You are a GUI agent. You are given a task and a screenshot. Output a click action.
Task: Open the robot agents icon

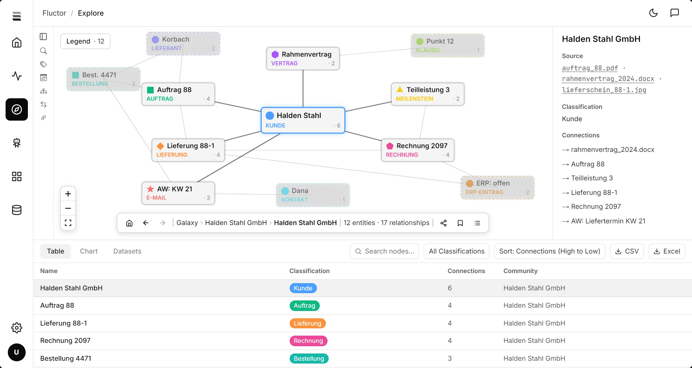click(17, 143)
